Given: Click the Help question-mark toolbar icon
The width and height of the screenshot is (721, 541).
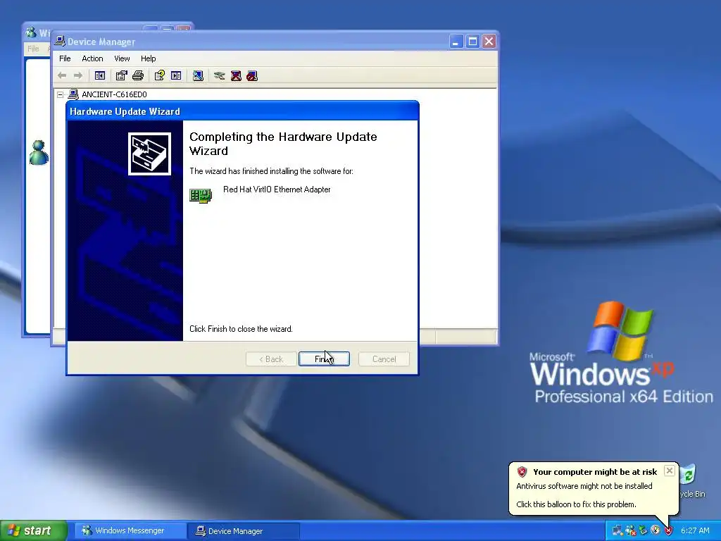Looking at the screenshot, I should (x=160, y=75).
